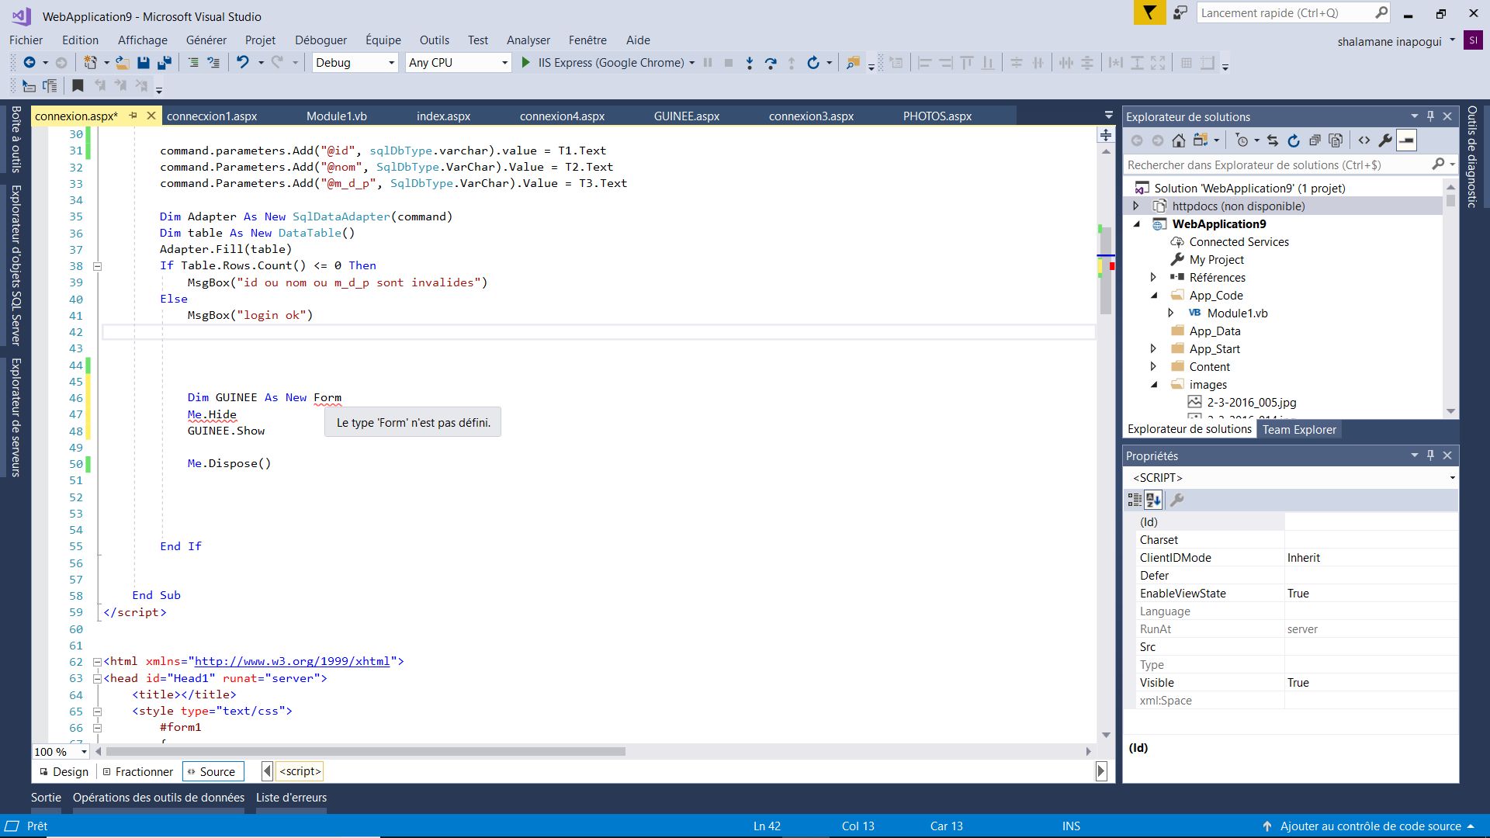The height and width of the screenshot is (838, 1490).
Task: Click the Quick Launch search field
Action: [x=1294, y=13]
